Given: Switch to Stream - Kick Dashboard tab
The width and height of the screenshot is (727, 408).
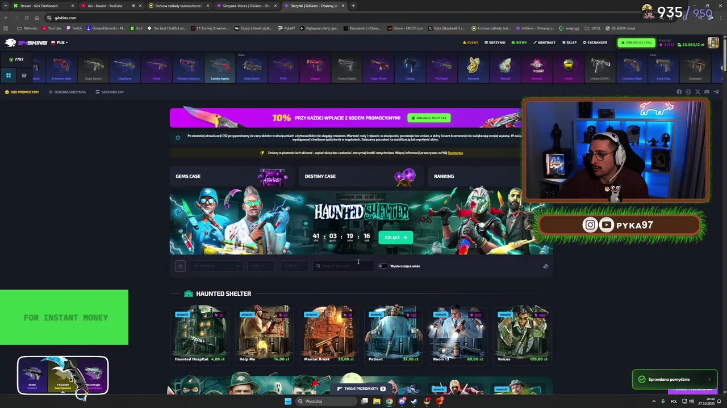Looking at the screenshot, I should pyautogui.click(x=43, y=6).
